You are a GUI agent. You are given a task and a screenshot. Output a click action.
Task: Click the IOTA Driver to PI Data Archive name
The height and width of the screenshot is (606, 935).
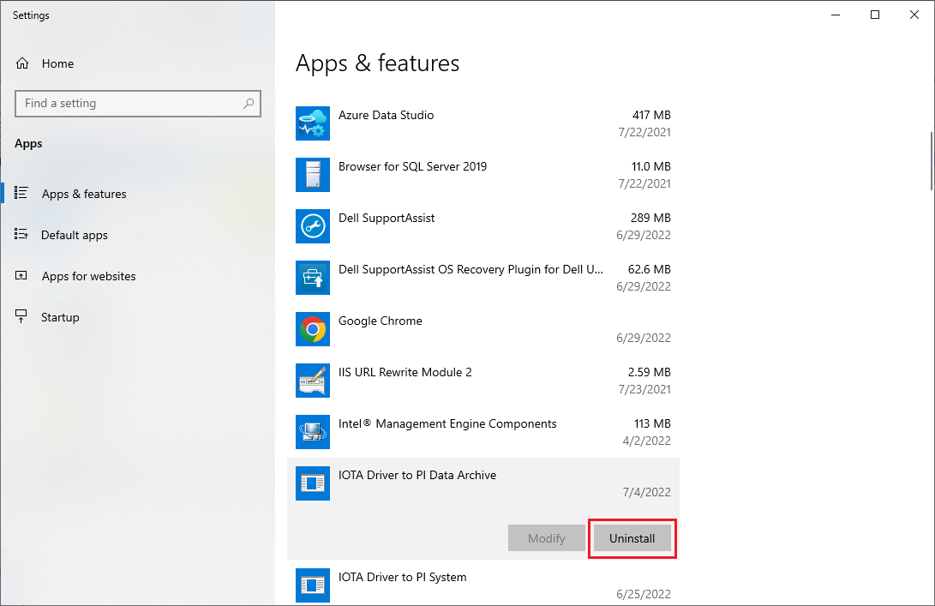pos(417,476)
